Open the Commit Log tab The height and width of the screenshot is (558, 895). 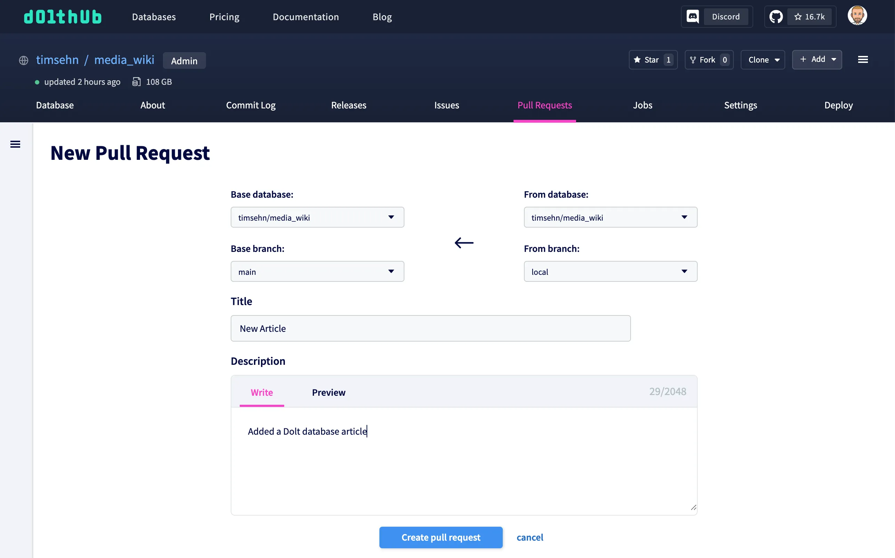pyautogui.click(x=251, y=105)
